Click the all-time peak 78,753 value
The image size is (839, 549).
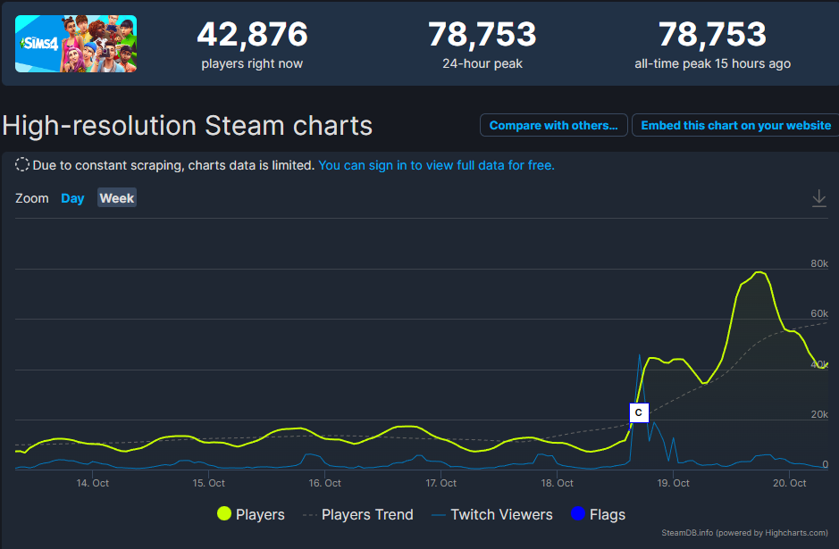point(712,35)
